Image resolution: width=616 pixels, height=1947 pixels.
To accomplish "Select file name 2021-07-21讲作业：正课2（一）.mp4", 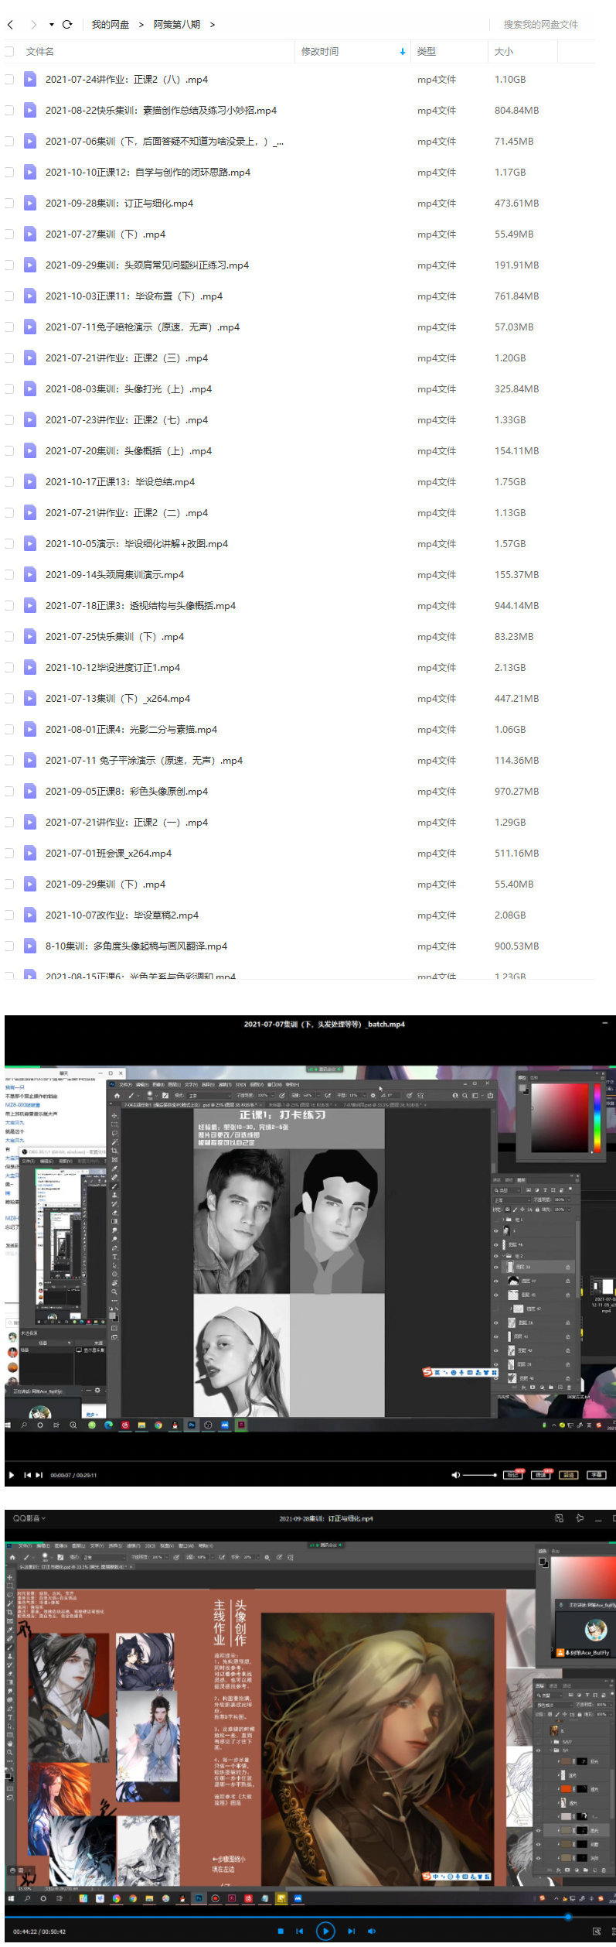I will click(x=127, y=822).
